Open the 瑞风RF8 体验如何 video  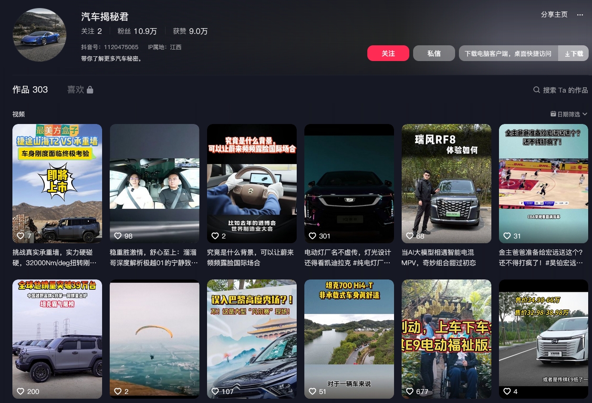click(447, 184)
